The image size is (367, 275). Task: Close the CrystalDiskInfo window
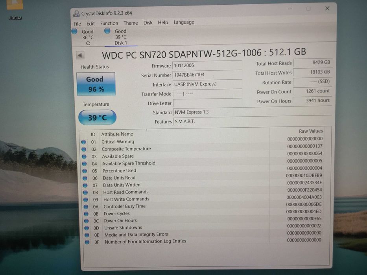327,8
